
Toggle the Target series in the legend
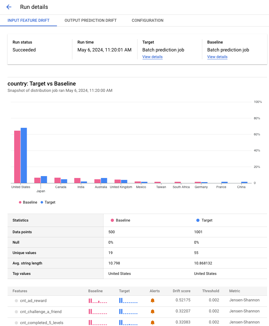coord(48,202)
